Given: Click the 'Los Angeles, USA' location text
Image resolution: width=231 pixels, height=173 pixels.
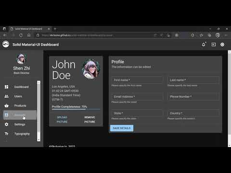Looking at the screenshot, I should [x=64, y=86].
